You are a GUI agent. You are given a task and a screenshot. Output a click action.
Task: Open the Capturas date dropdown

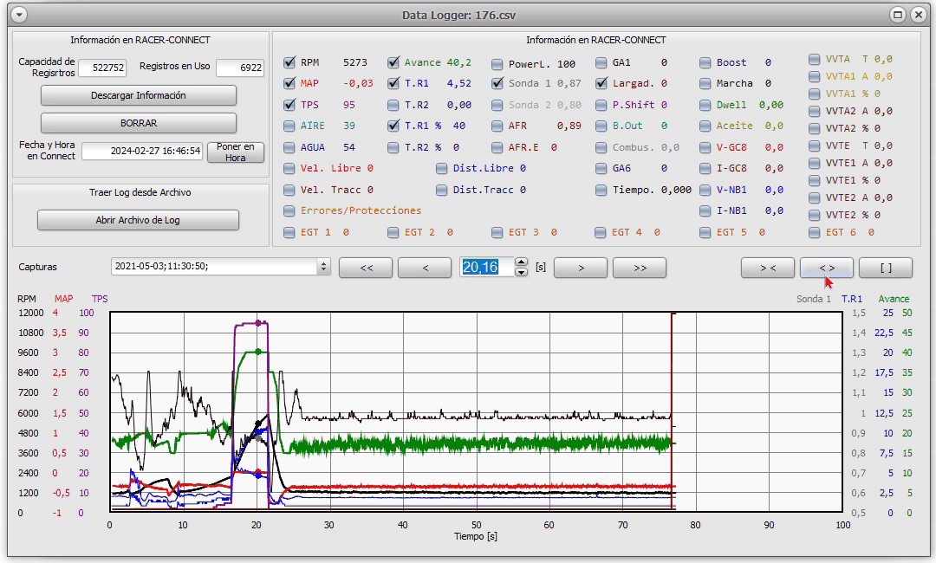point(323,267)
